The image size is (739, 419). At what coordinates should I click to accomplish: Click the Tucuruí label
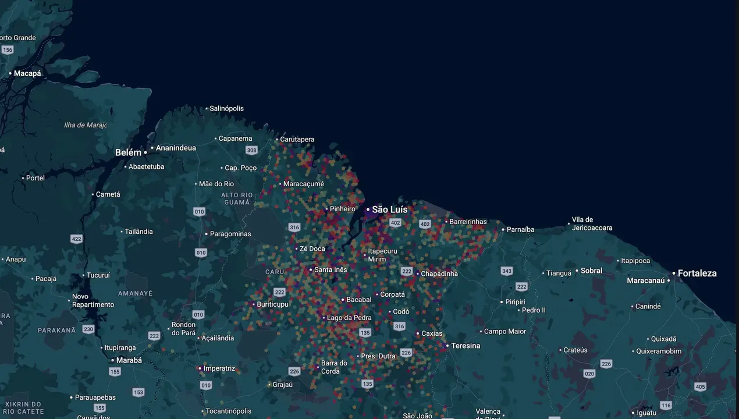[x=98, y=275]
